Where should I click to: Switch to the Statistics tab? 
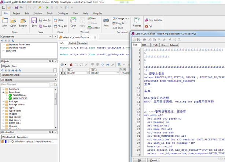[x=83, y=43]
